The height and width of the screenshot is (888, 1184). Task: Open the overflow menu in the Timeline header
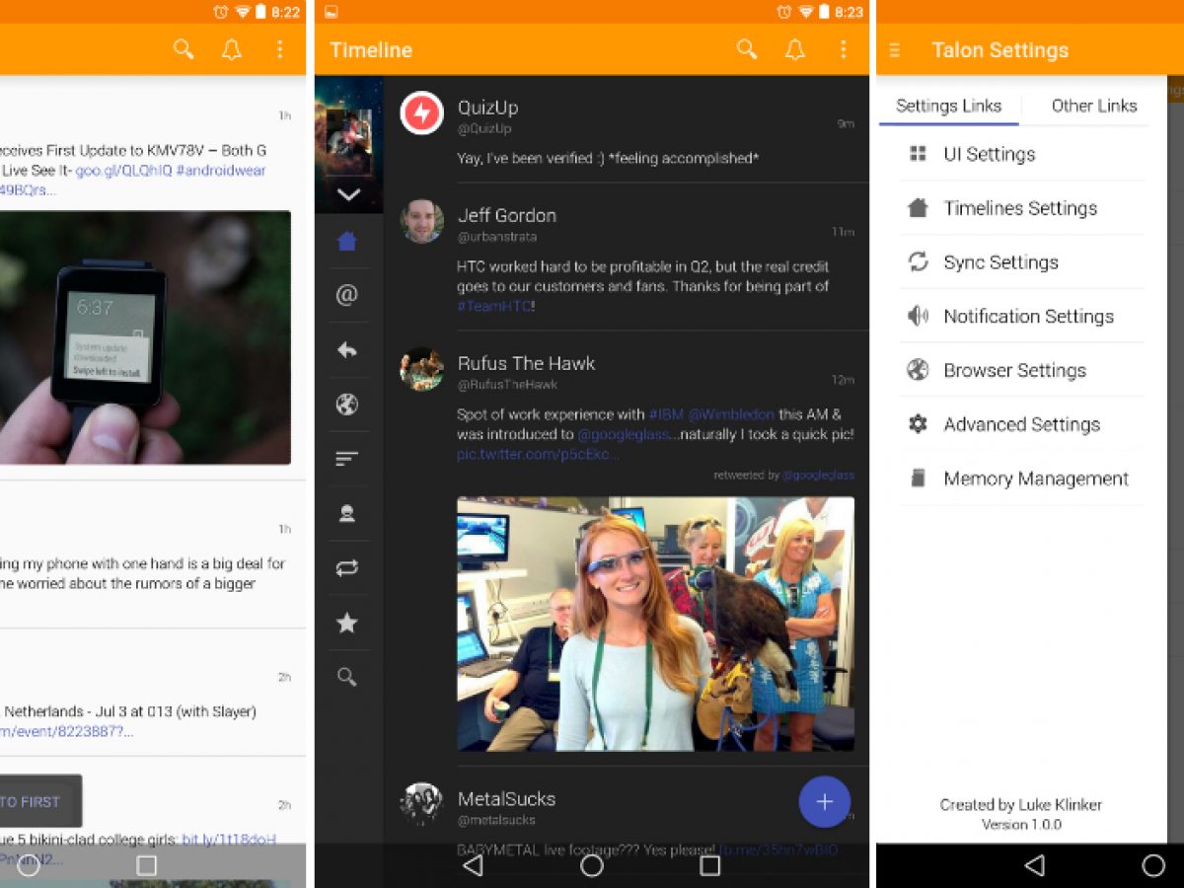tap(843, 50)
